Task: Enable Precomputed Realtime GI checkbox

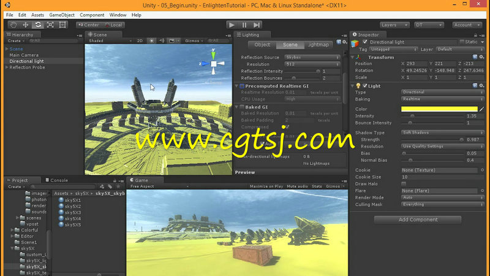Action: pos(242,86)
